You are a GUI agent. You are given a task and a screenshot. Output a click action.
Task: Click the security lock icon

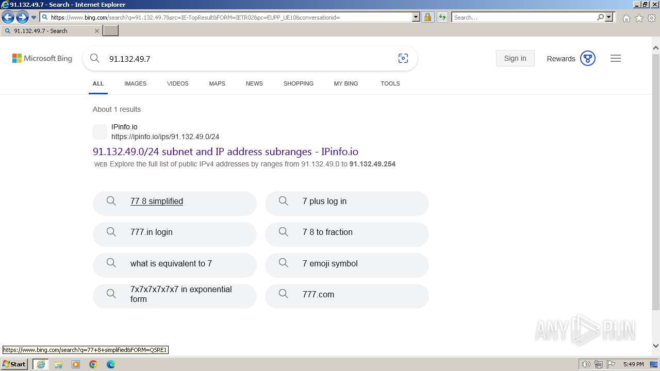[x=427, y=18]
